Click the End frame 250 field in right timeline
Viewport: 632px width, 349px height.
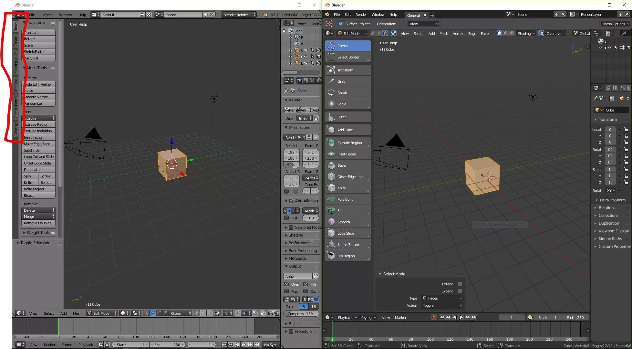pos(575,317)
